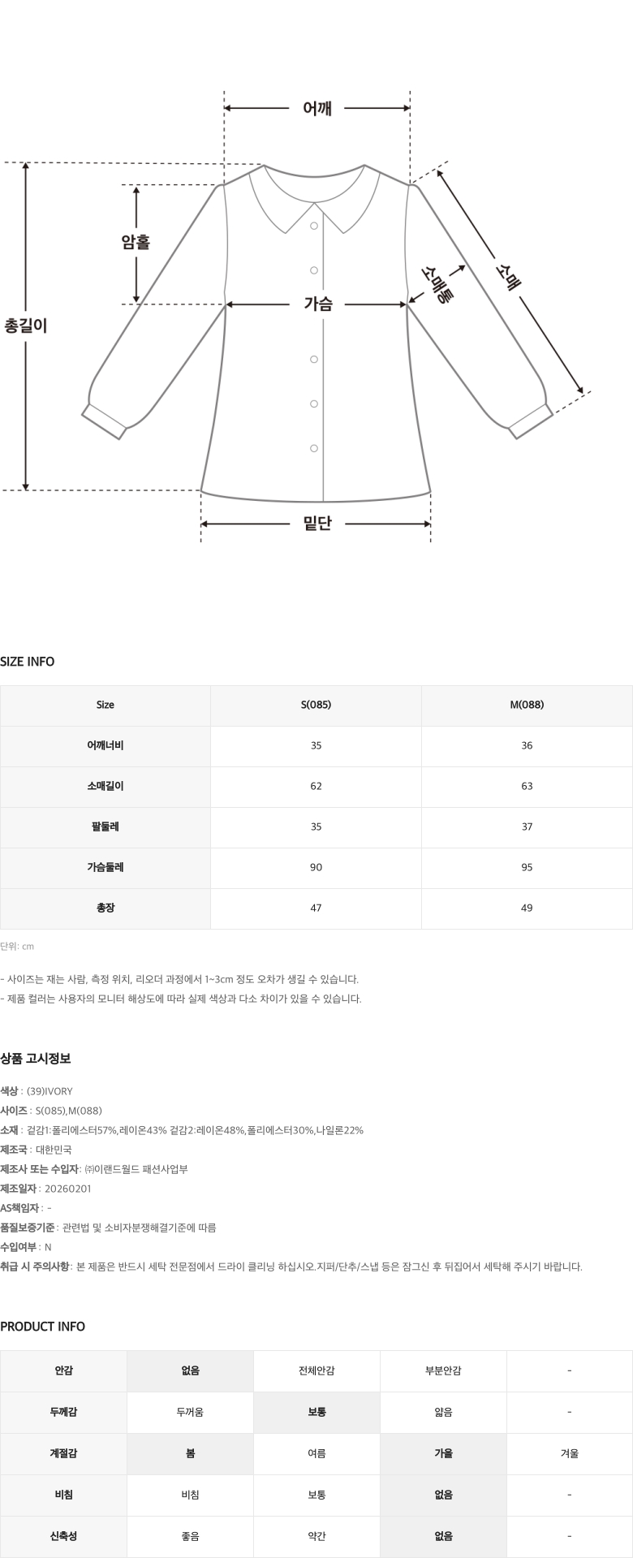
Task: Click the 겨울 season cell
Action: 570,1454
